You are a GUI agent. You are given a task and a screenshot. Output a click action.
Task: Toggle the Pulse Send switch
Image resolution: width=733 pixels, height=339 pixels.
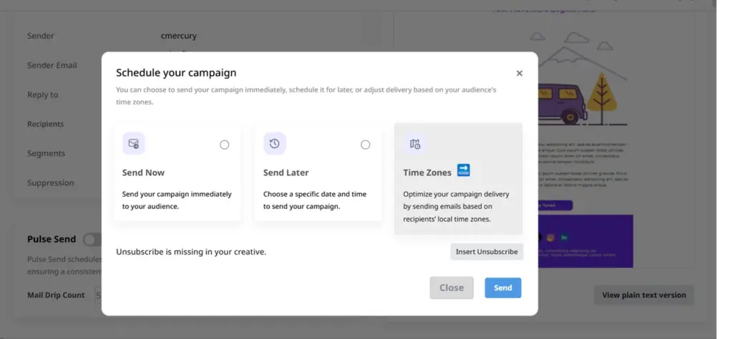click(x=92, y=240)
